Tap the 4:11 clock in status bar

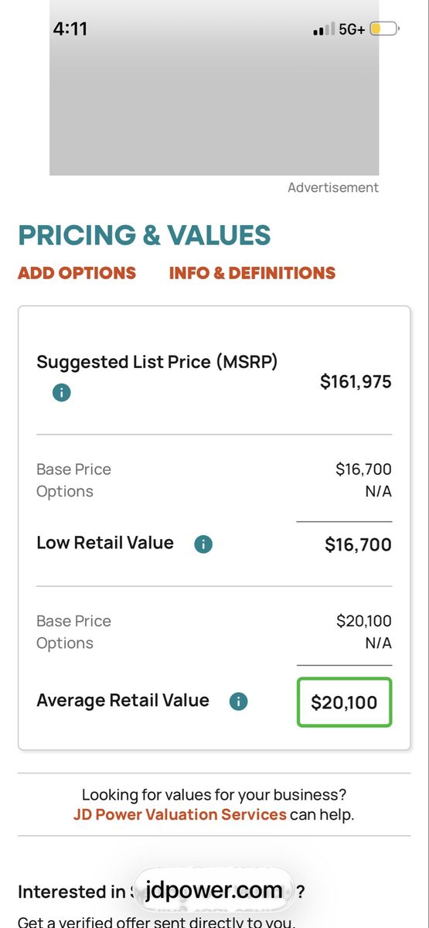pos(70,29)
